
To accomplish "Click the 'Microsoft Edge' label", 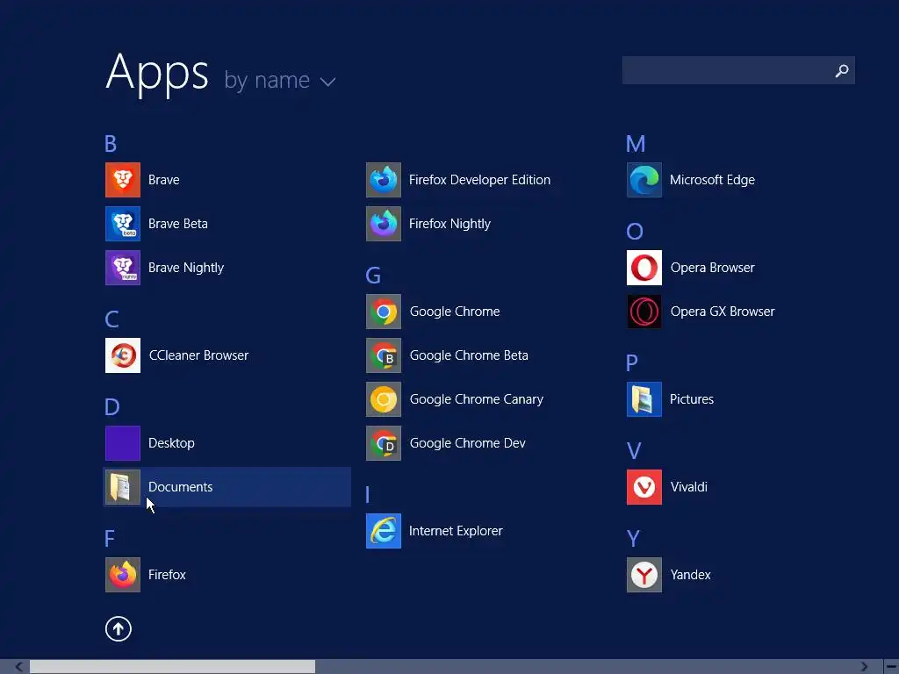I will pyautogui.click(x=712, y=180).
